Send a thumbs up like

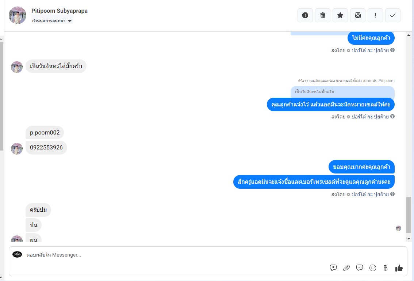click(399, 268)
